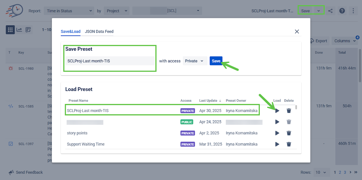This screenshot has height=180, width=362.
Task: Click the 416h 44m total cell
Action: tap(347, 68)
